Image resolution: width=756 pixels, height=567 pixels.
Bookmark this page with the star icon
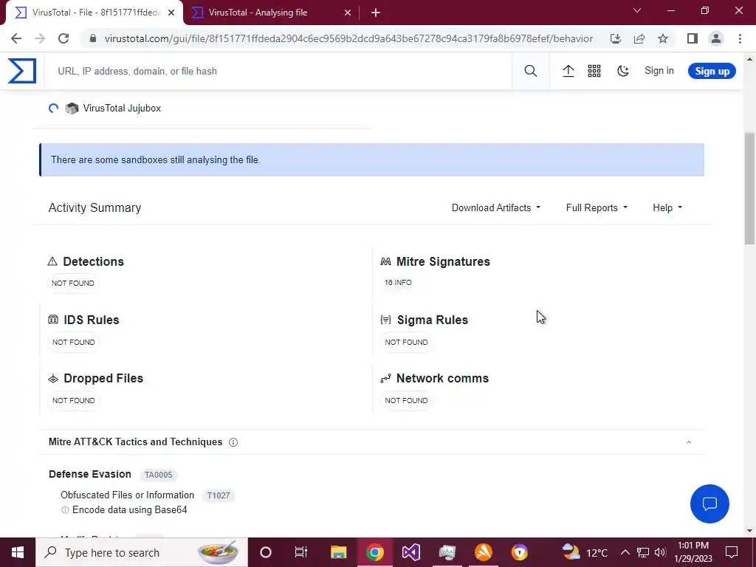[x=663, y=38]
